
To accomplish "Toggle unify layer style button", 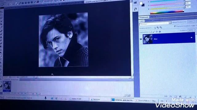I will [x=161, y=28].
